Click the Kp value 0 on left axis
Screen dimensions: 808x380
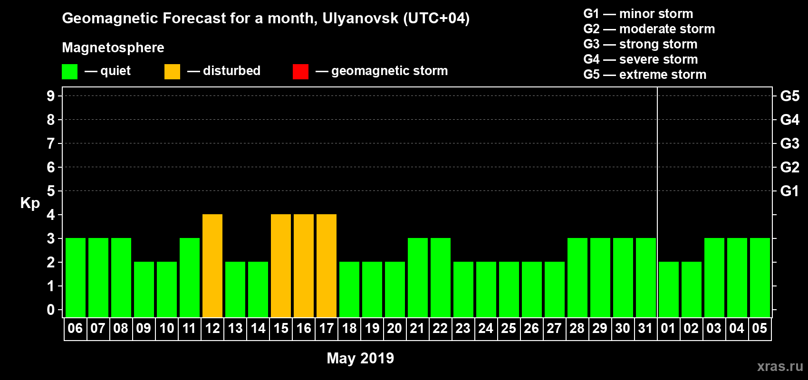pyautogui.click(x=51, y=310)
